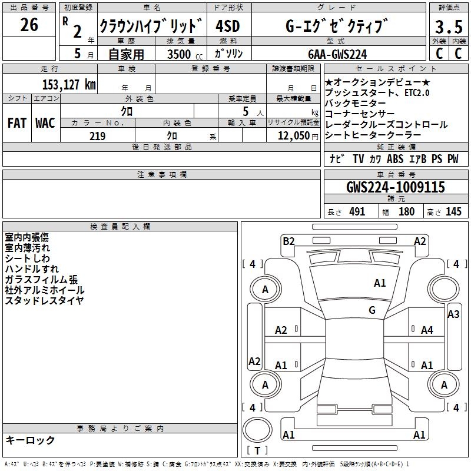
Task: Select the エアB equipment entry
Action: (x=418, y=159)
